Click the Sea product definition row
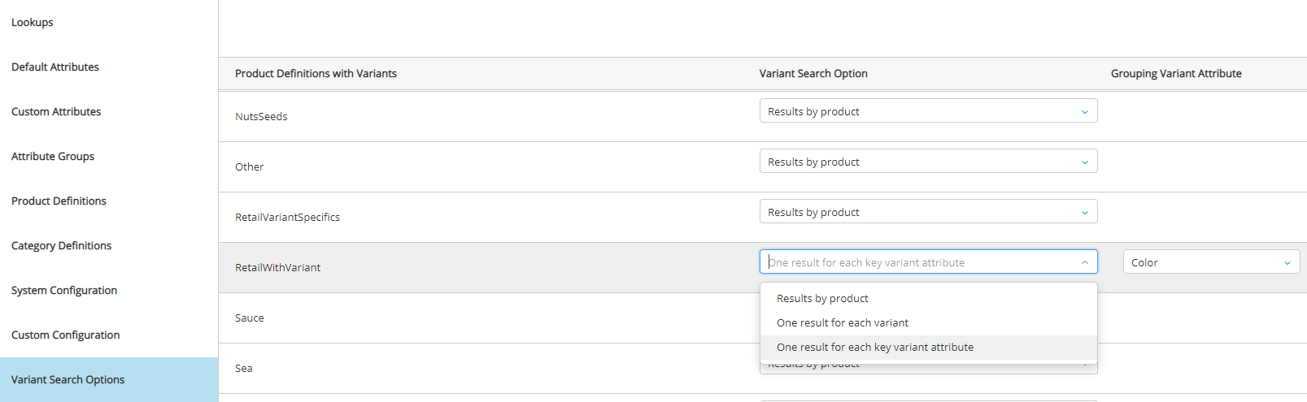The width and height of the screenshot is (1307, 402). pos(244,369)
